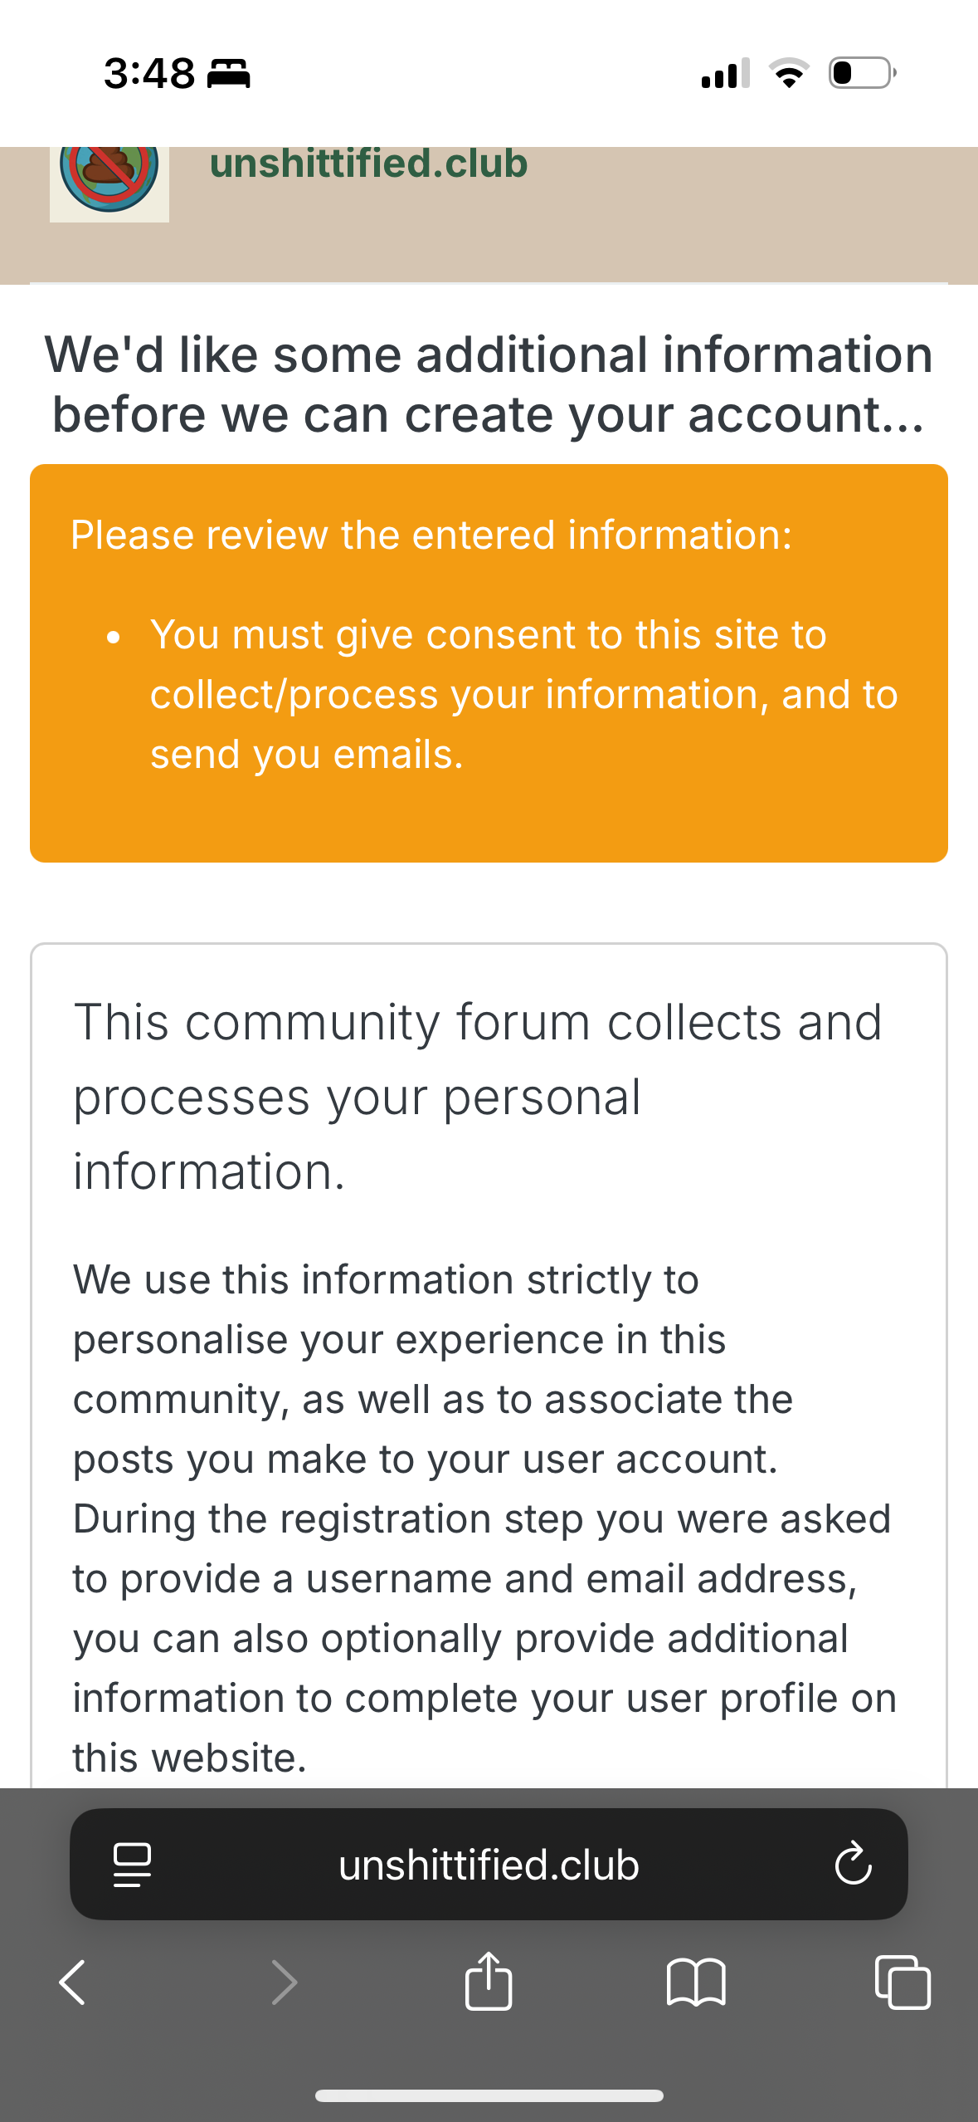Tap the home indicator bar
Image resolution: width=978 pixels, height=2122 pixels.
click(x=489, y=2095)
